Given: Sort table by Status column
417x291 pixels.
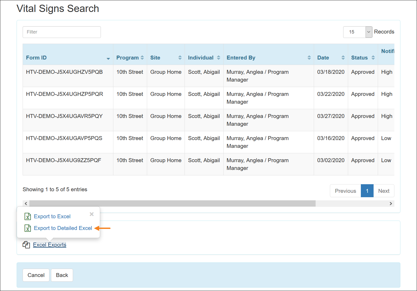Looking at the screenshot, I should 373,58.
